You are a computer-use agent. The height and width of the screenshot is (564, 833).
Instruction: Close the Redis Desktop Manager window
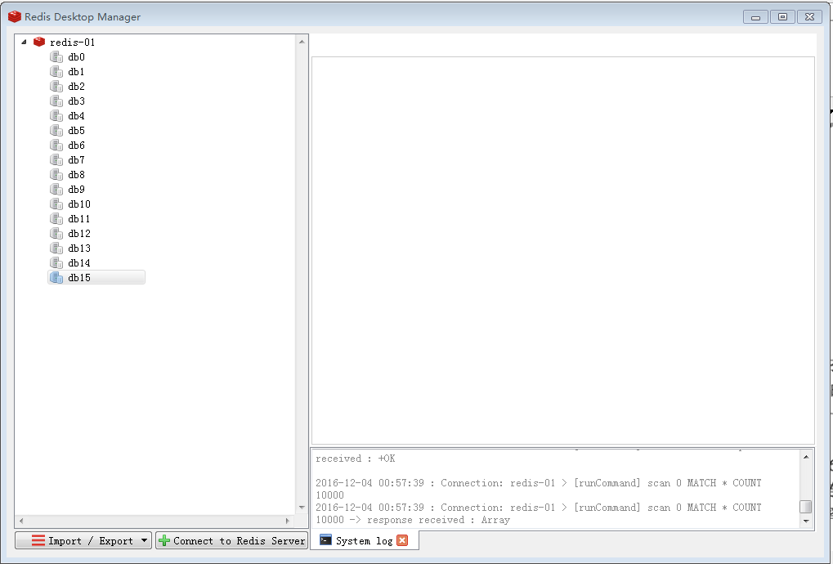pyautogui.click(x=809, y=17)
